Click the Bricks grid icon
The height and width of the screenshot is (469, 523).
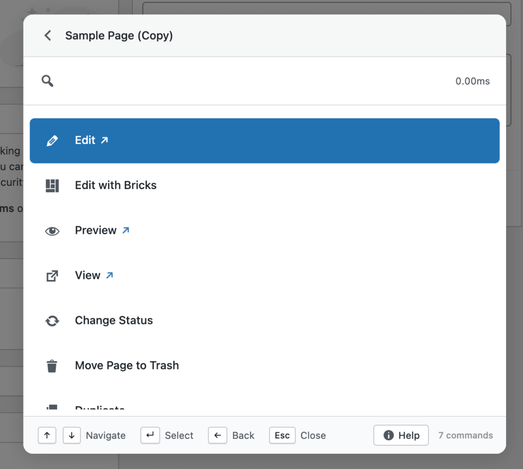click(x=53, y=185)
